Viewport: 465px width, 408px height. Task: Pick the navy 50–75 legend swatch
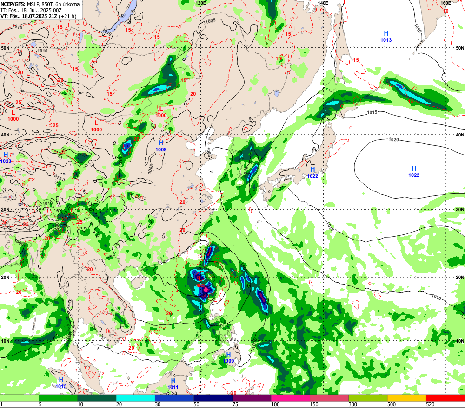213,398
